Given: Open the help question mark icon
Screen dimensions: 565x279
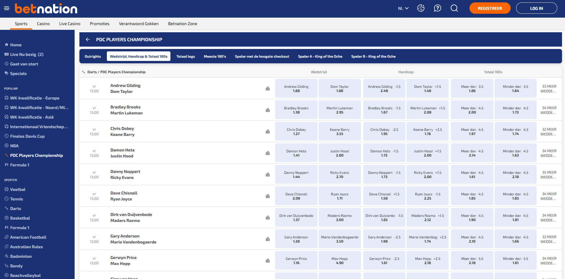Looking at the screenshot, I should 438,8.
